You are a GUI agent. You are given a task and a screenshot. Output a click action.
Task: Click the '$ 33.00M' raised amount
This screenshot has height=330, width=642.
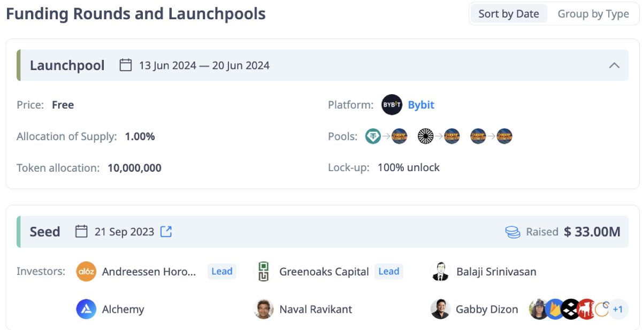592,232
